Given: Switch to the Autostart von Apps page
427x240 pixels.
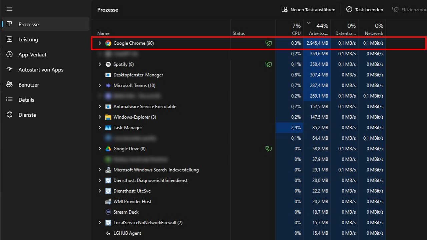Looking at the screenshot, I should (x=41, y=70).
